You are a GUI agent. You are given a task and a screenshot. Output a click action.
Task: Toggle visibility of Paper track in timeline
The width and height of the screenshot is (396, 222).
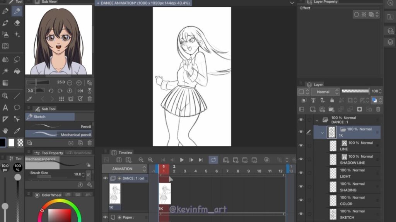105,217
